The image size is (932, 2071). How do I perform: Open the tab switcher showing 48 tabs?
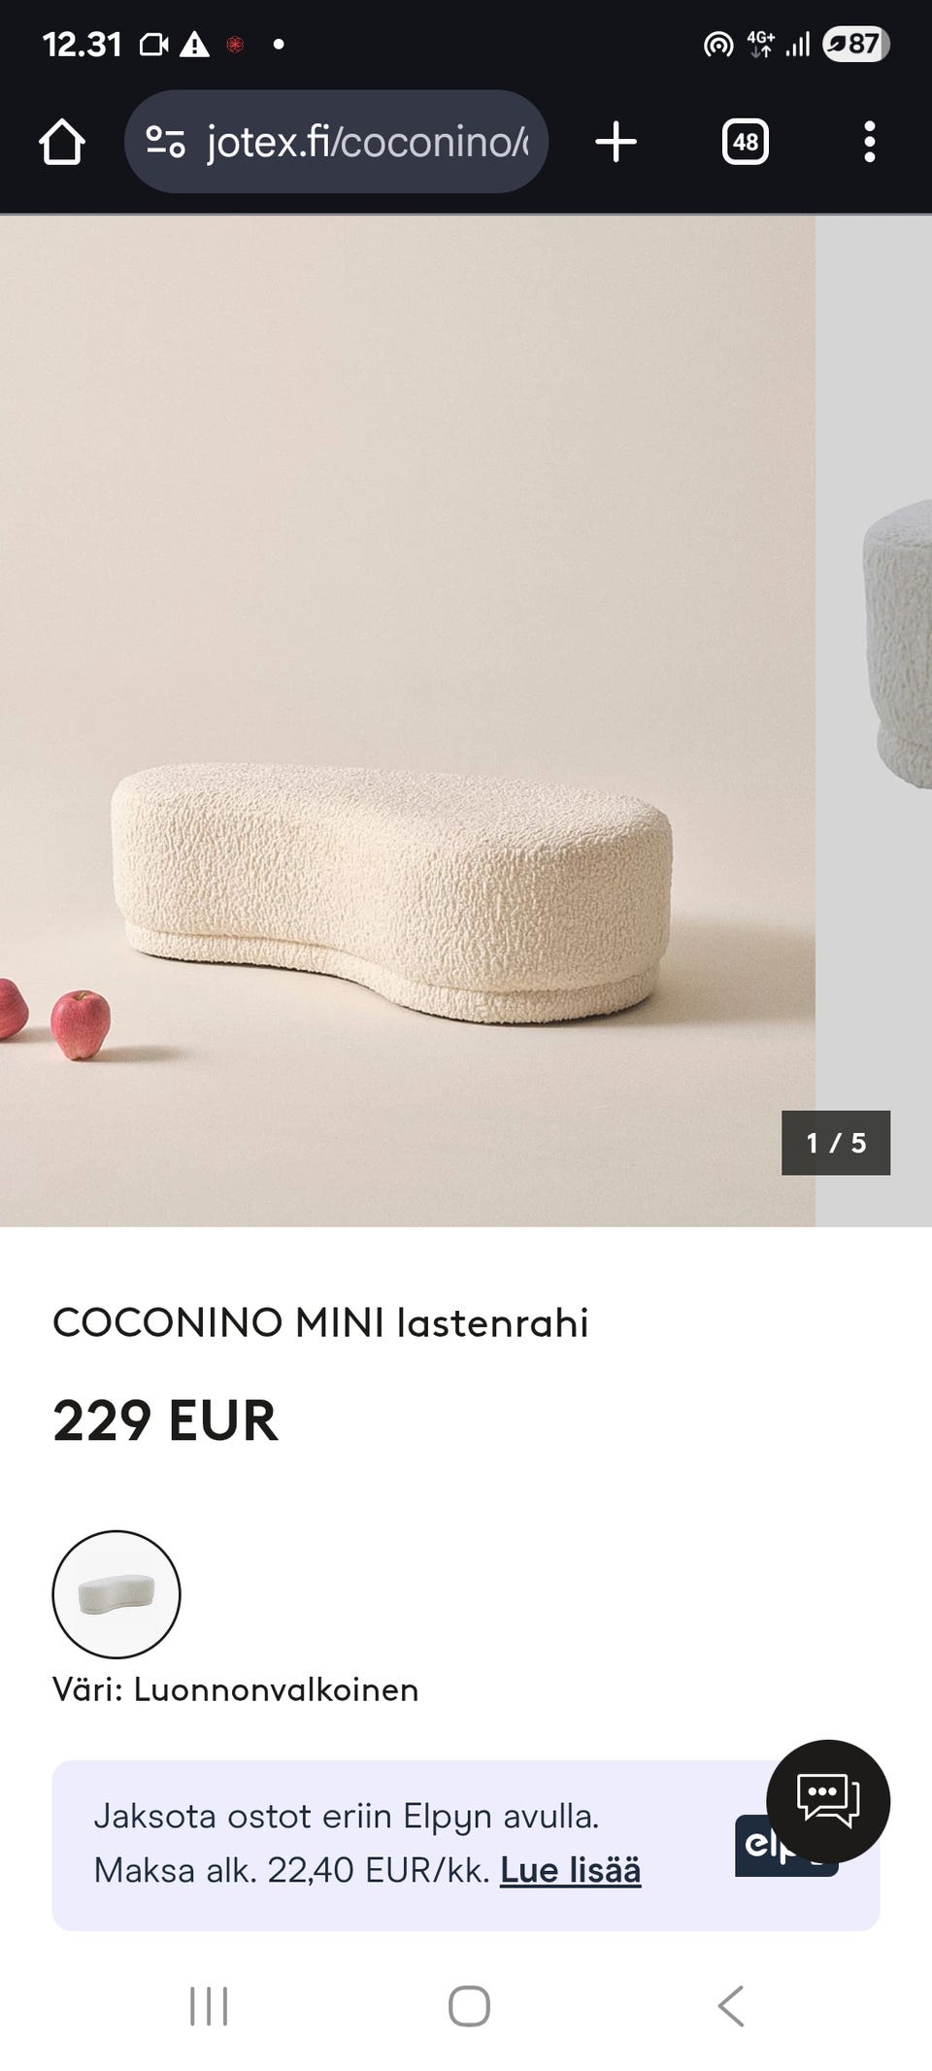pyautogui.click(x=746, y=142)
